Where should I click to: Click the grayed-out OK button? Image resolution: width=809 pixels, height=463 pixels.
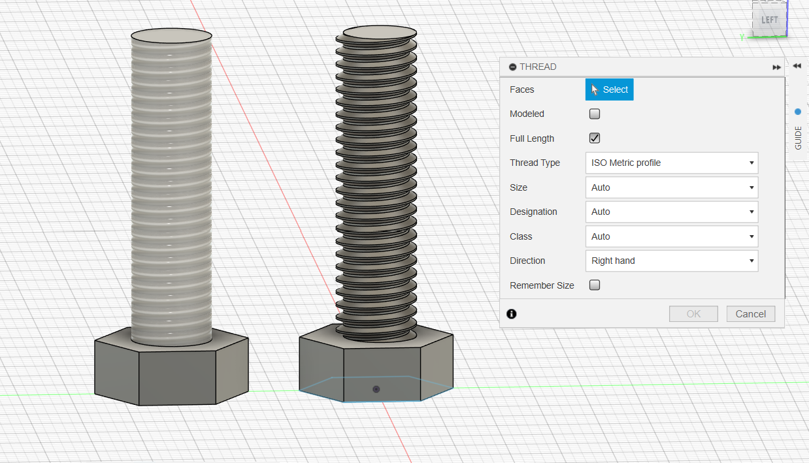[693, 314]
